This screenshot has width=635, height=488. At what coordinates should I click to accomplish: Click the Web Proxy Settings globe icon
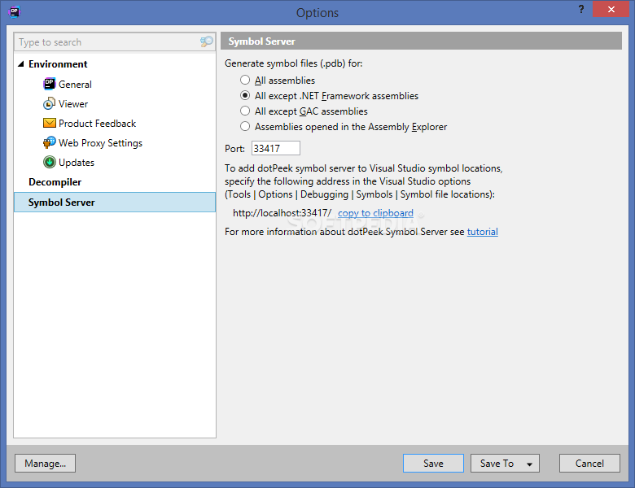(x=49, y=142)
